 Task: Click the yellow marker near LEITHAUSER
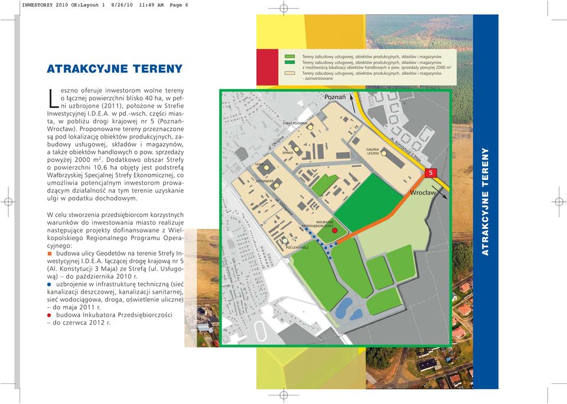[276, 185]
